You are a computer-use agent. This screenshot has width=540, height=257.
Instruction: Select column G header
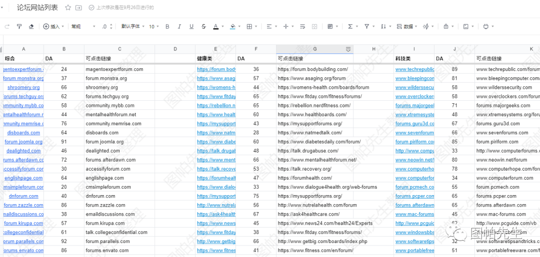315,49
